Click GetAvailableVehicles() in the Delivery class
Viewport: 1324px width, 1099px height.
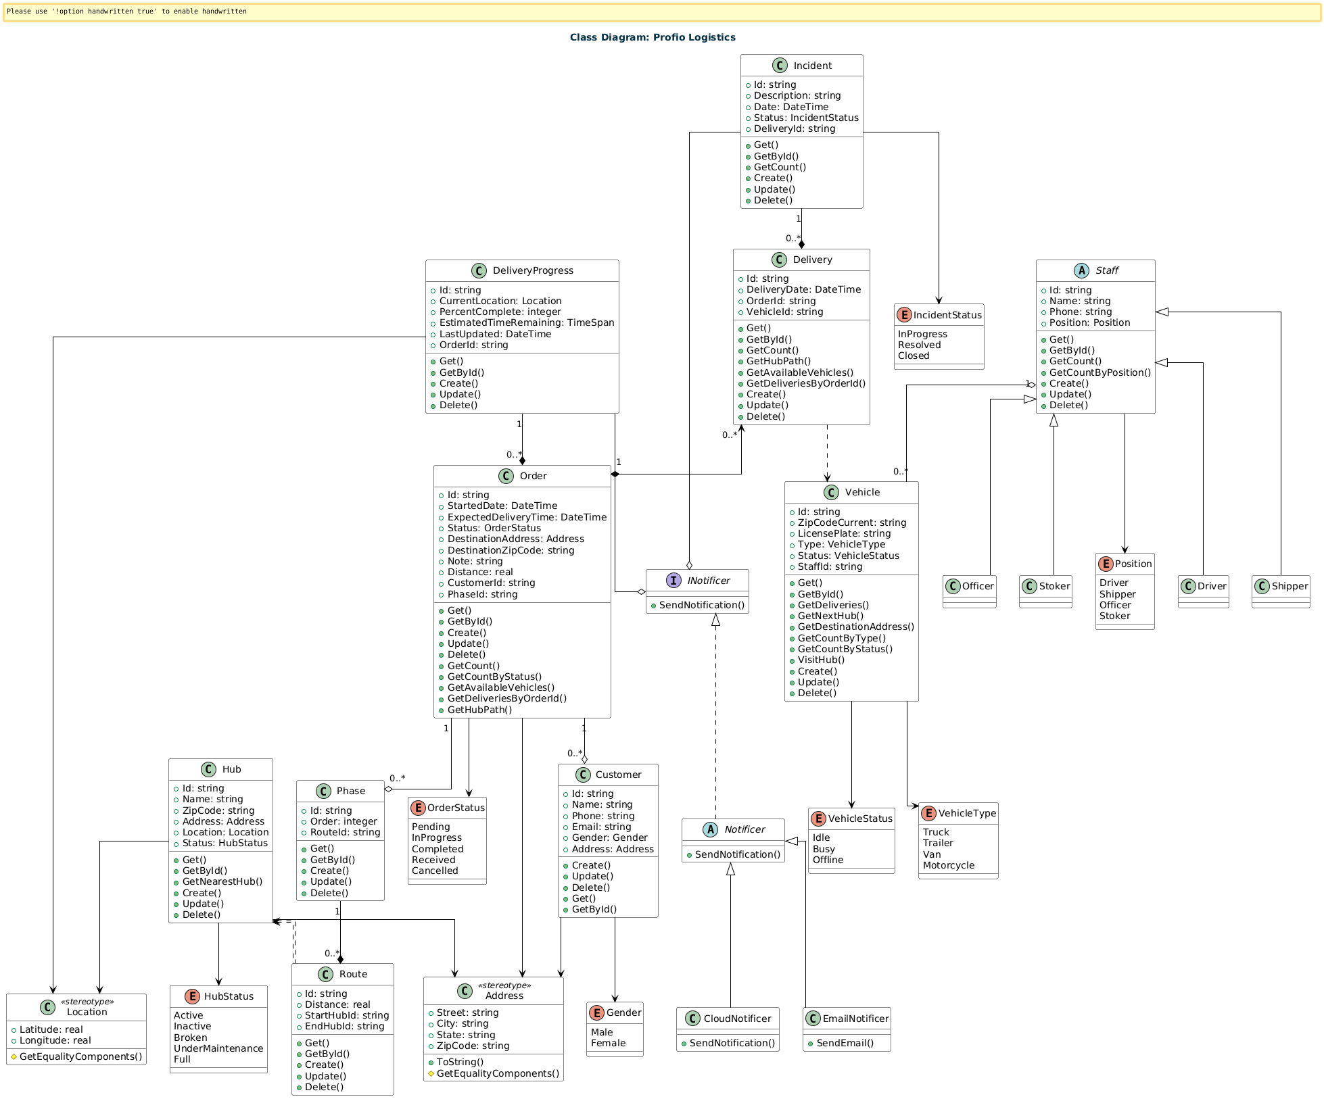click(x=800, y=372)
